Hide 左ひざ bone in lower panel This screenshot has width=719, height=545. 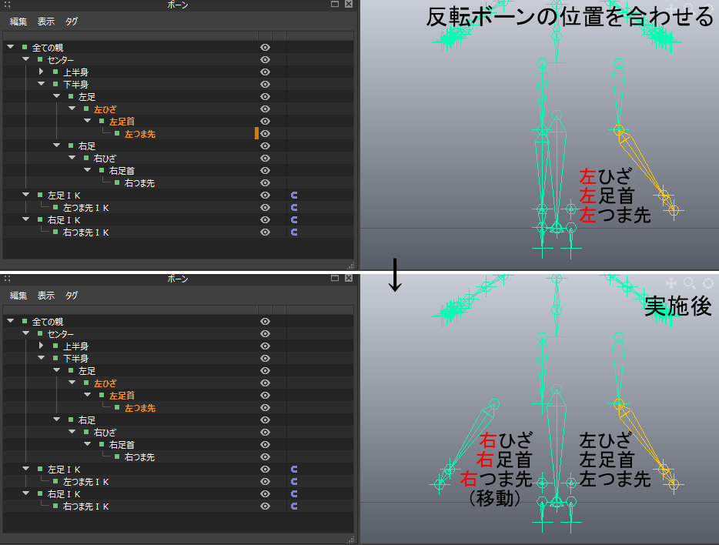[x=265, y=383]
